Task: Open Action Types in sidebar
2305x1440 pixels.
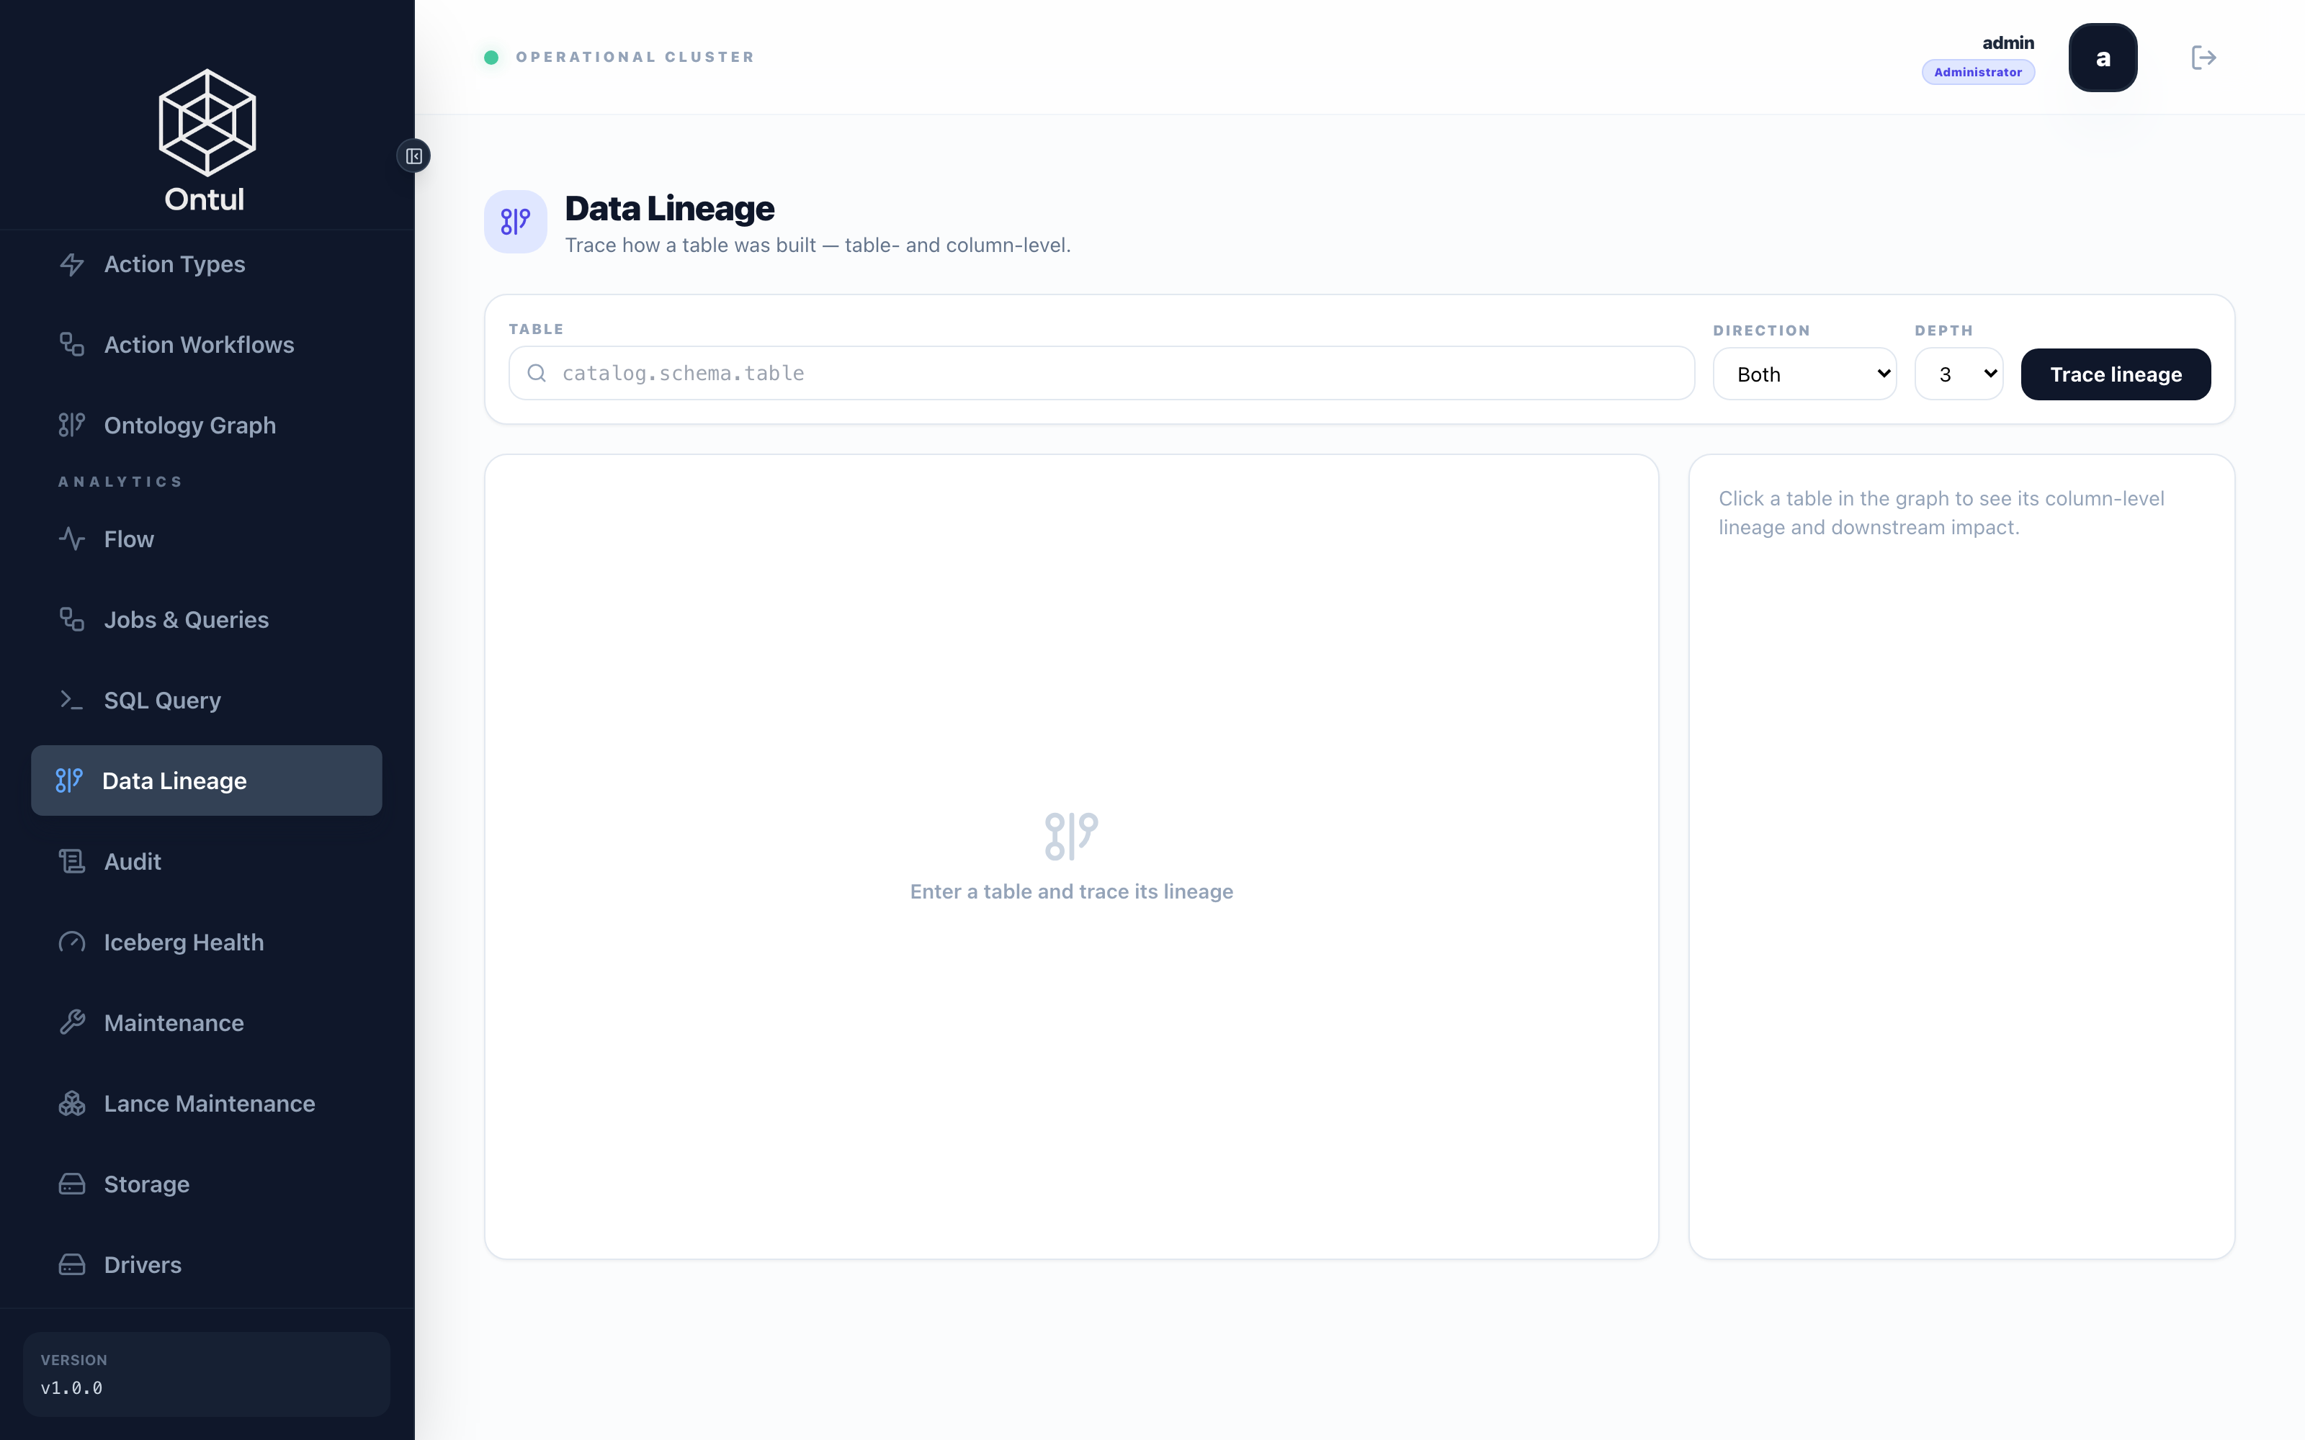Action: pyautogui.click(x=207, y=265)
